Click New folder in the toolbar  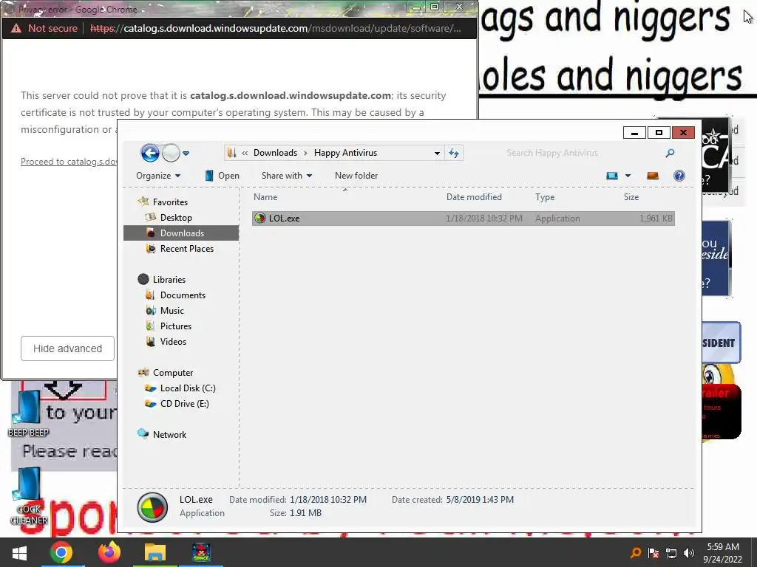(356, 176)
